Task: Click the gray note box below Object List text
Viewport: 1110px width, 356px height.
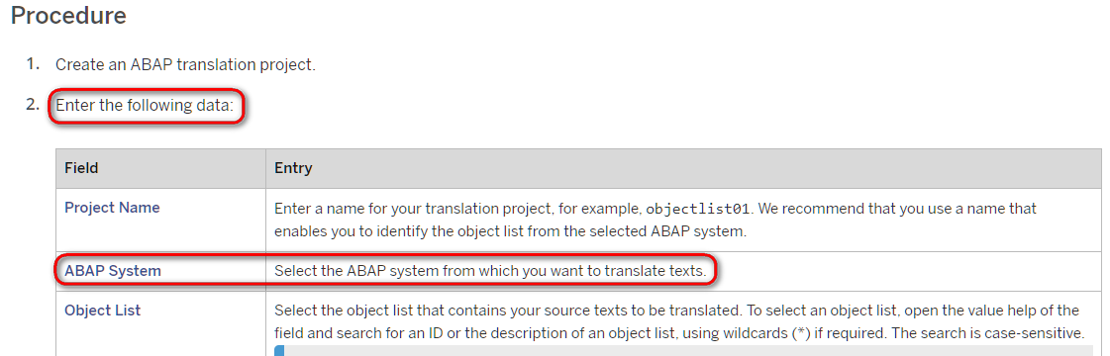Action: 688,350
